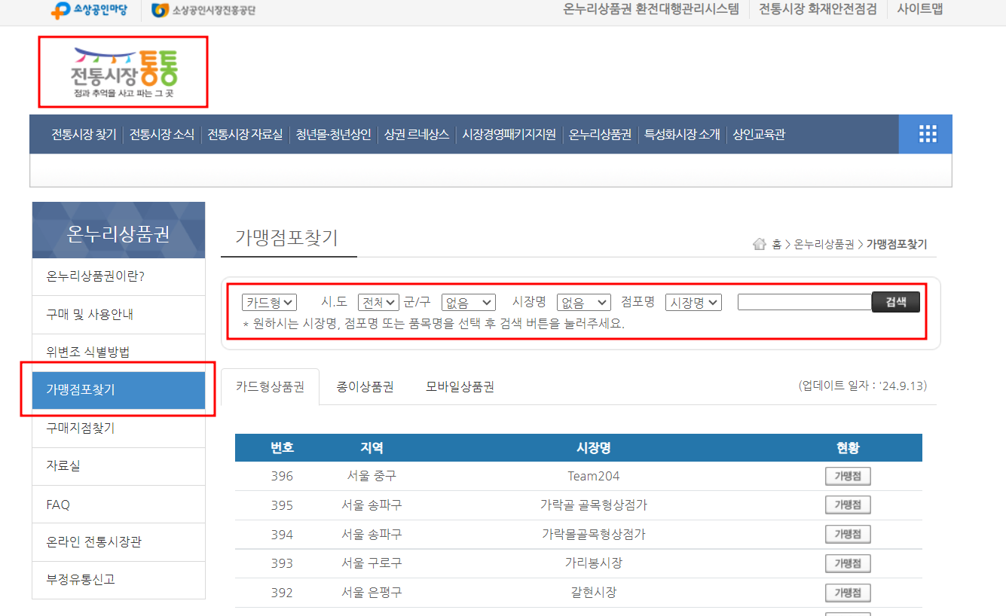The image size is (1006, 616).
Task: Expand the 시.도 region dropdown
Action: [378, 302]
